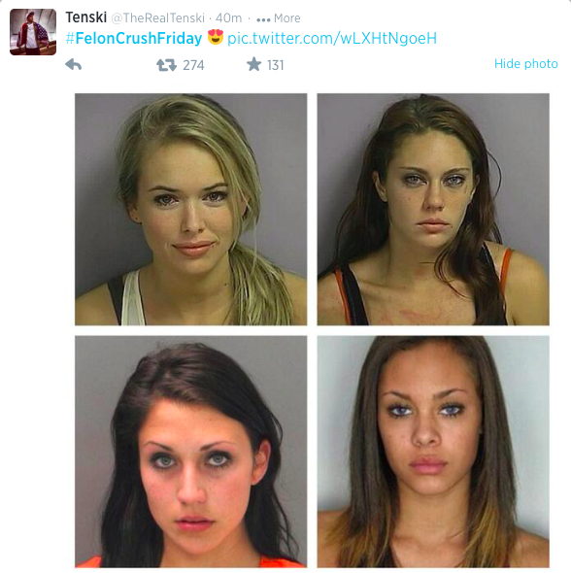Open the @TheRealTenski handle link

[x=157, y=17]
